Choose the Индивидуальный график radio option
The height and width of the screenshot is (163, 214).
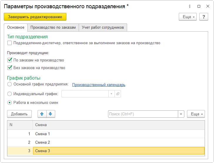pyautogui.click(x=10, y=94)
